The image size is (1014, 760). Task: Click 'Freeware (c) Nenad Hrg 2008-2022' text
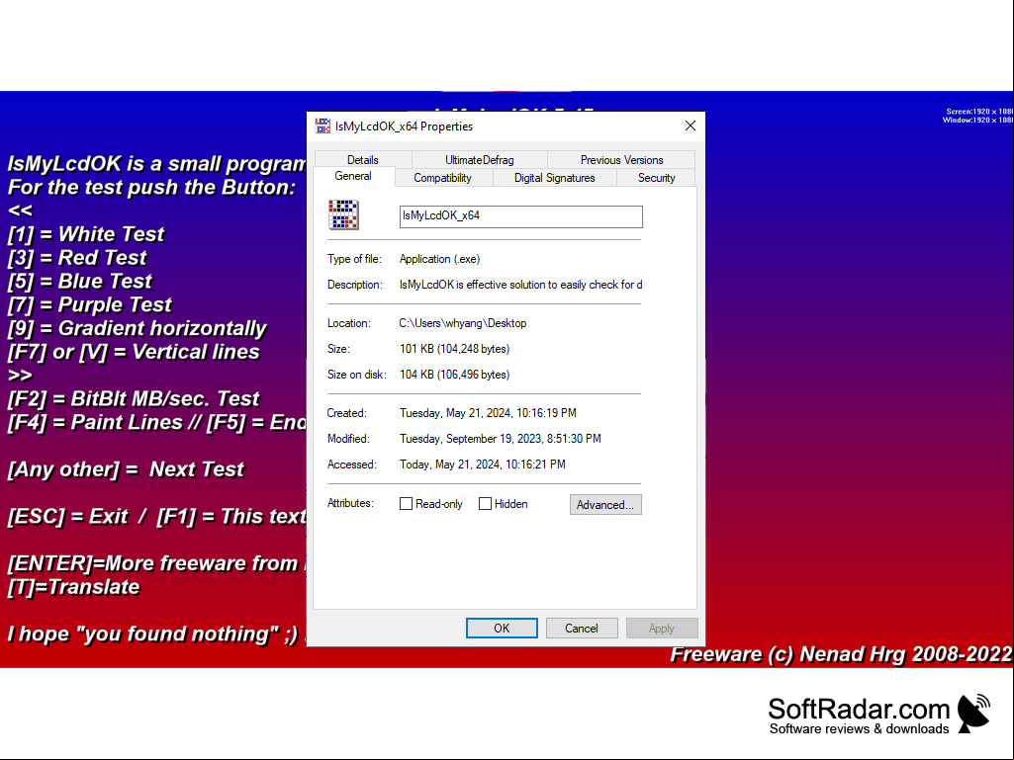[x=841, y=654]
